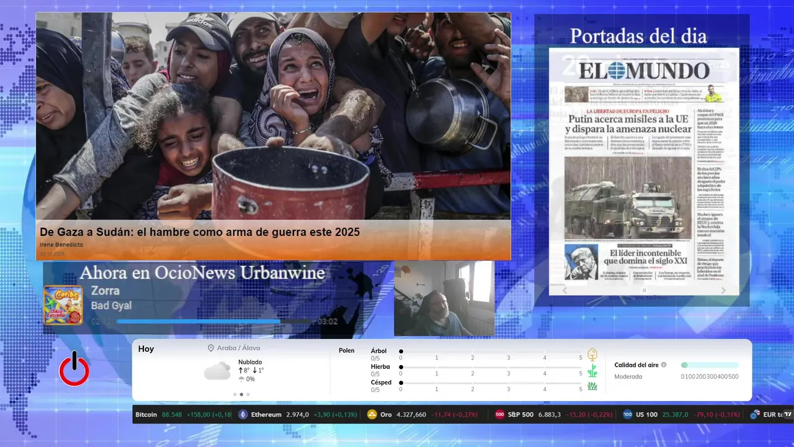Select the middle weather pager dot
This screenshot has height=447, width=794.
(241, 394)
